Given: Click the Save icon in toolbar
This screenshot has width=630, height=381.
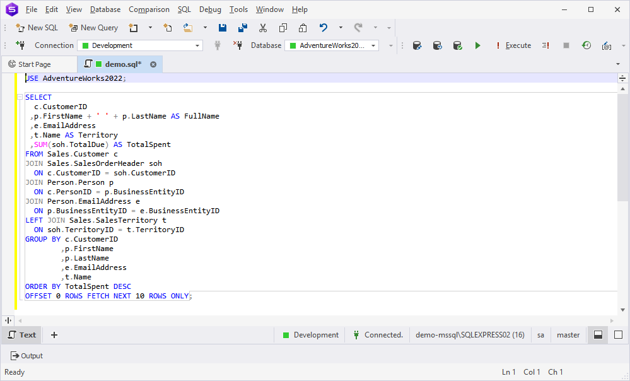Looking at the screenshot, I should pyautogui.click(x=223, y=28).
